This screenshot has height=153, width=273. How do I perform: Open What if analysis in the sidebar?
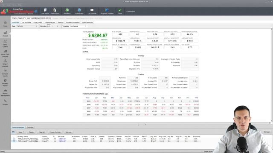coord(5,63)
